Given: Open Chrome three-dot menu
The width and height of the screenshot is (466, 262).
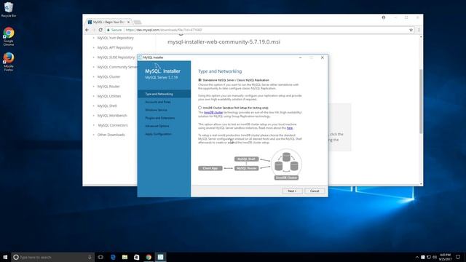Looking at the screenshot, I should [x=419, y=30].
